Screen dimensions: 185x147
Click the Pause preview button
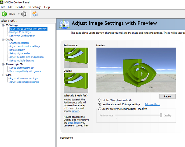[167, 96]
